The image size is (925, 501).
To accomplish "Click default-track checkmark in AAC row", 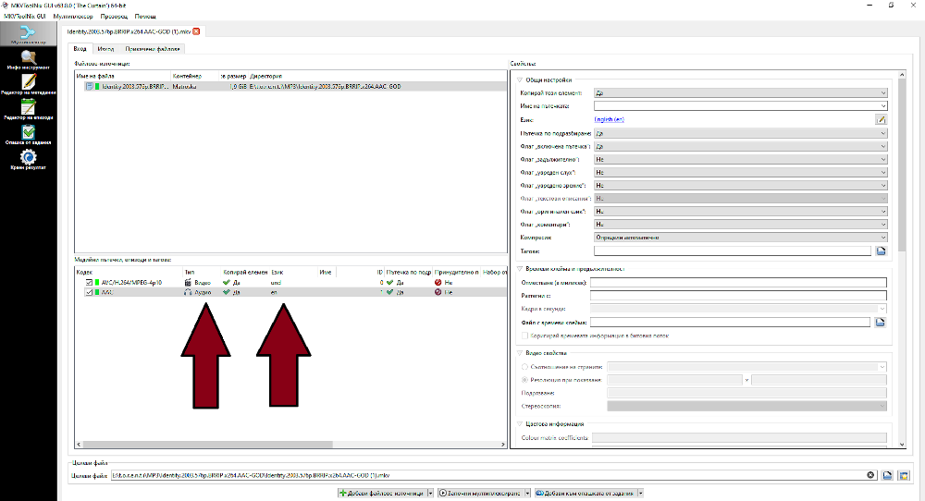I will tap(390, 292).
